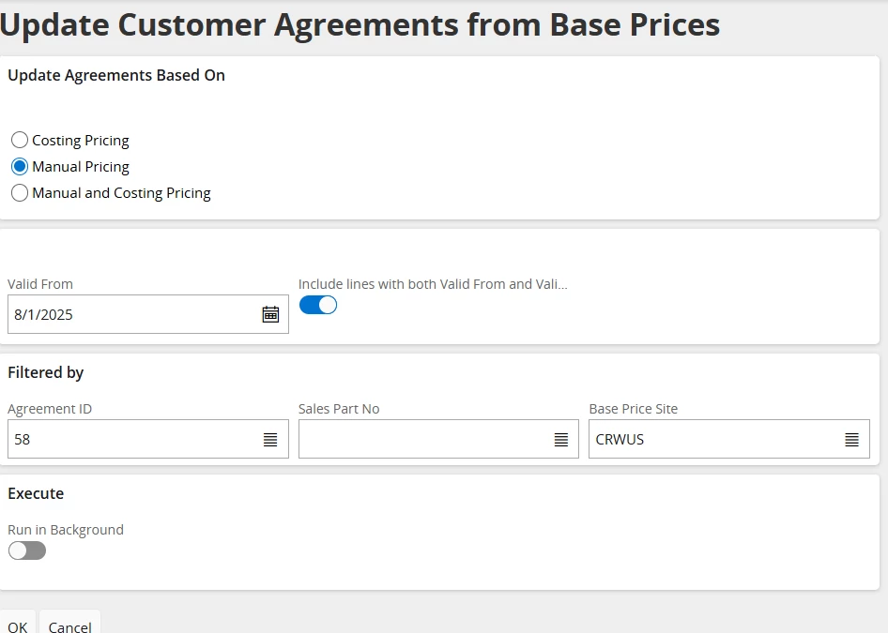Viewport: 888px width, 633px height.
Task: Choose Manual and Costing Pricing
Action: pos(20,193)
